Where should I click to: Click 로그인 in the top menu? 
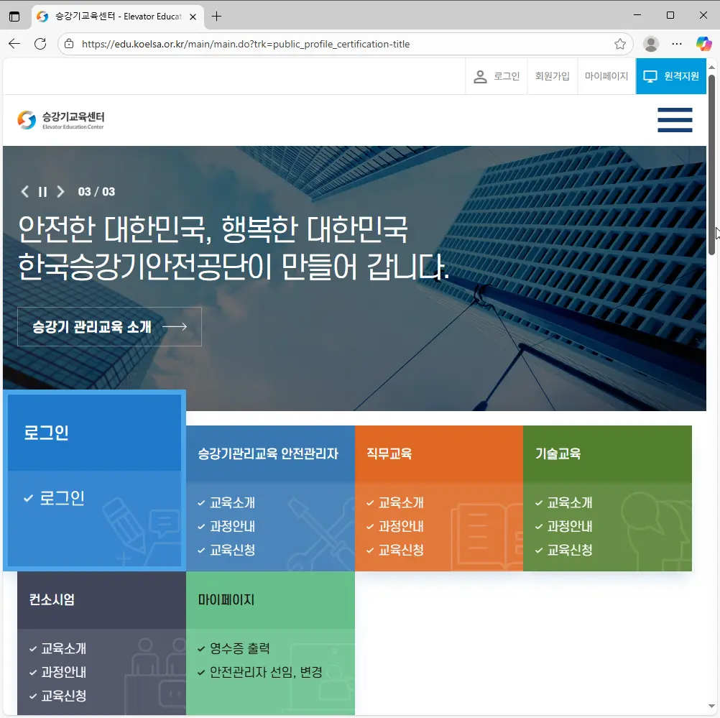pyautogui.click(x=497, y=76)
